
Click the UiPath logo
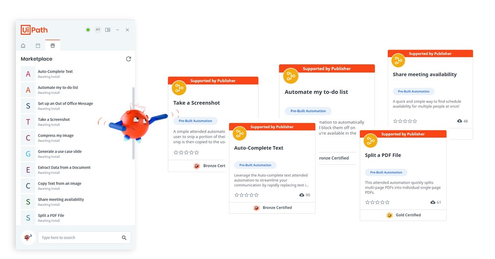coord(34,30)
